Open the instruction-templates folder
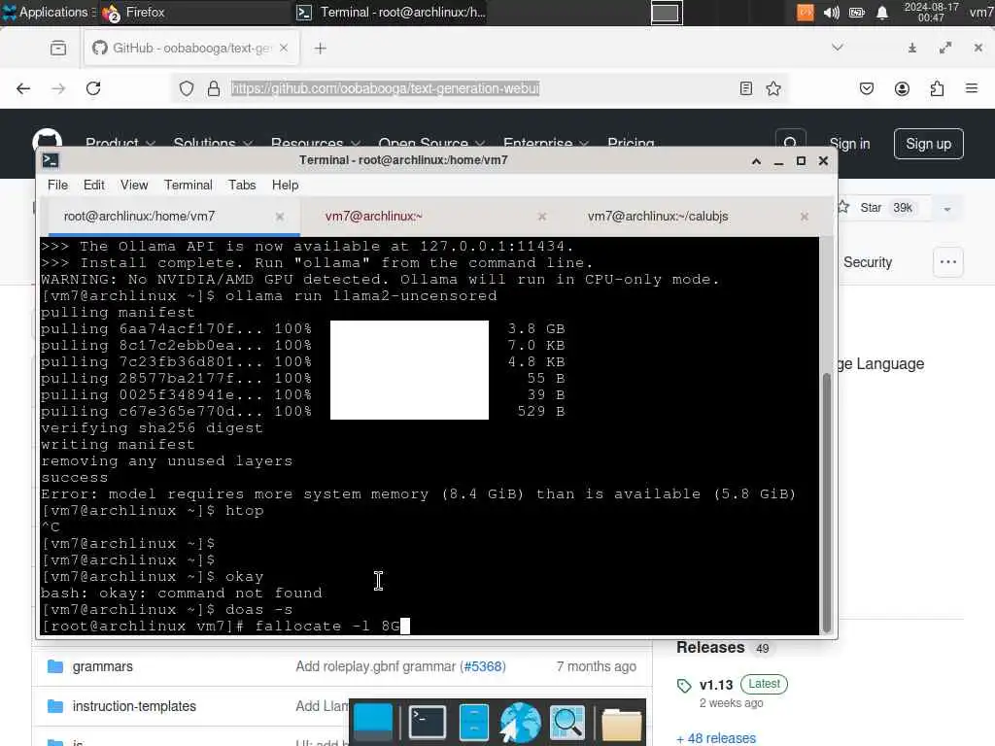This screenshot has height=746, width=995. [134, 706]
